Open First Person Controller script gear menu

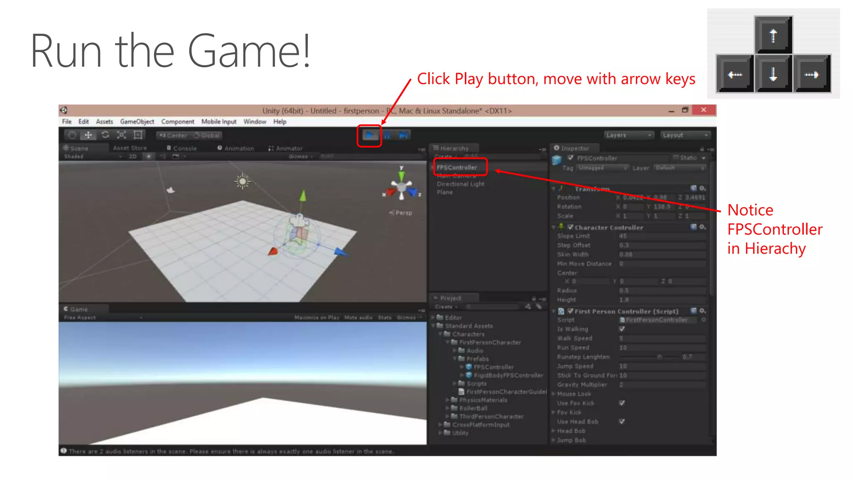[x=702, y=311]
